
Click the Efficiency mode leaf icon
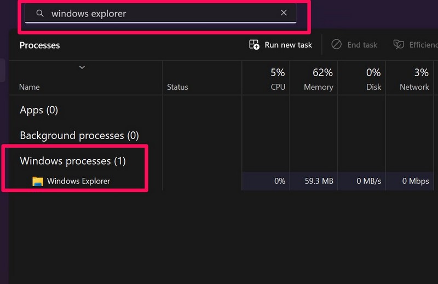click(399, 45)
